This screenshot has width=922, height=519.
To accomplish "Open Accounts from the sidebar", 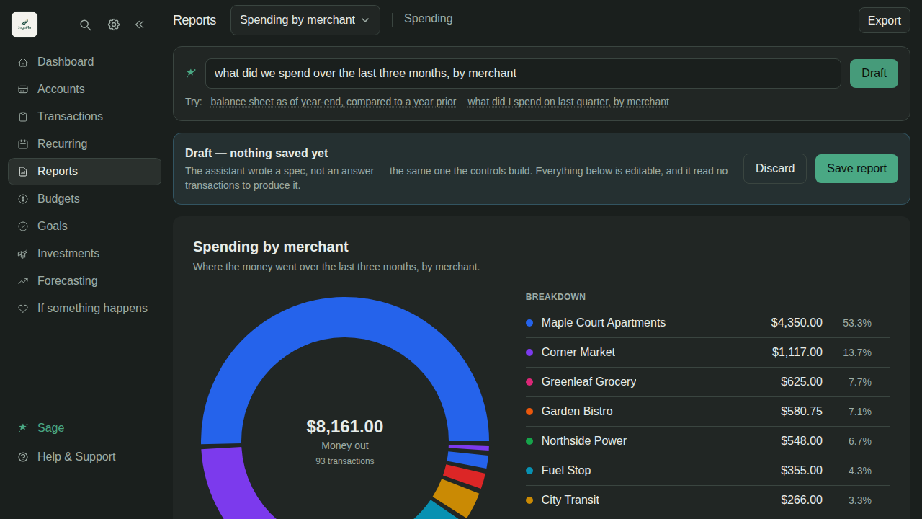I will coord(84,89).
